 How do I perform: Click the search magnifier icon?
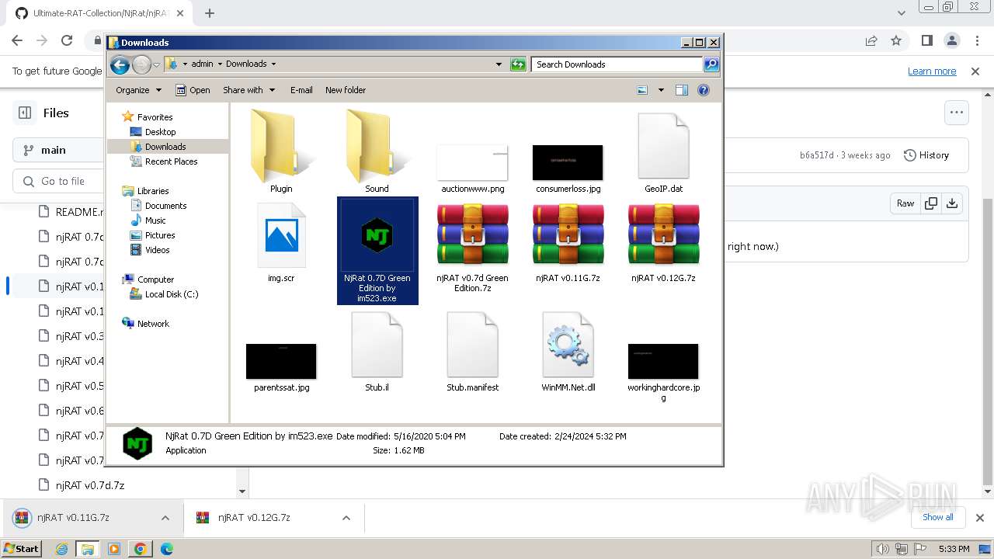click(x=711, y=64)
